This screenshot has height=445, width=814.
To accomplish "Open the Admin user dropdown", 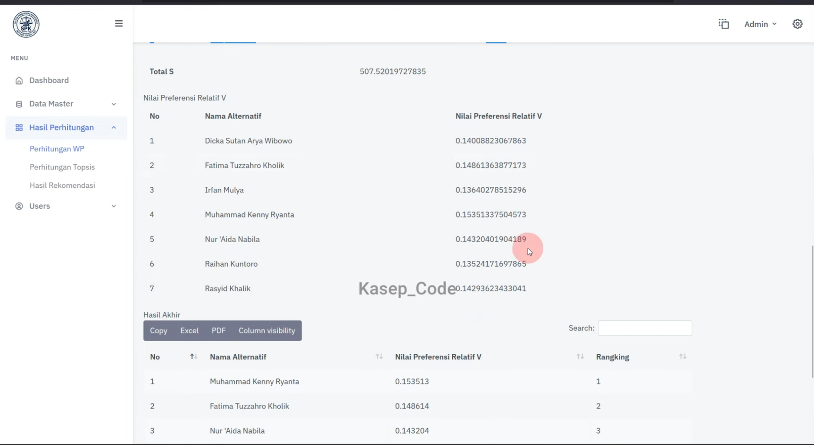I will tap(760, 24).
